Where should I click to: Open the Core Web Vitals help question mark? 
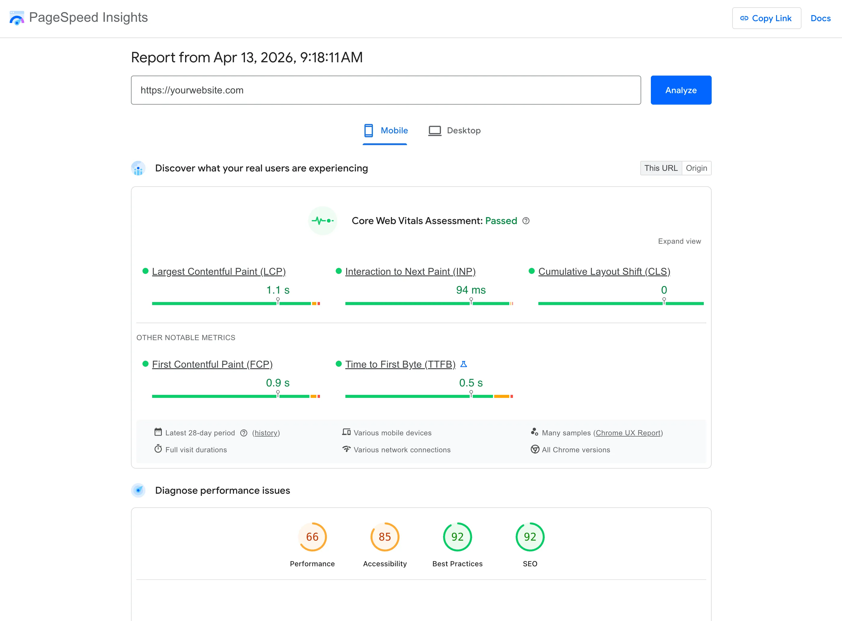click(526, 221)
